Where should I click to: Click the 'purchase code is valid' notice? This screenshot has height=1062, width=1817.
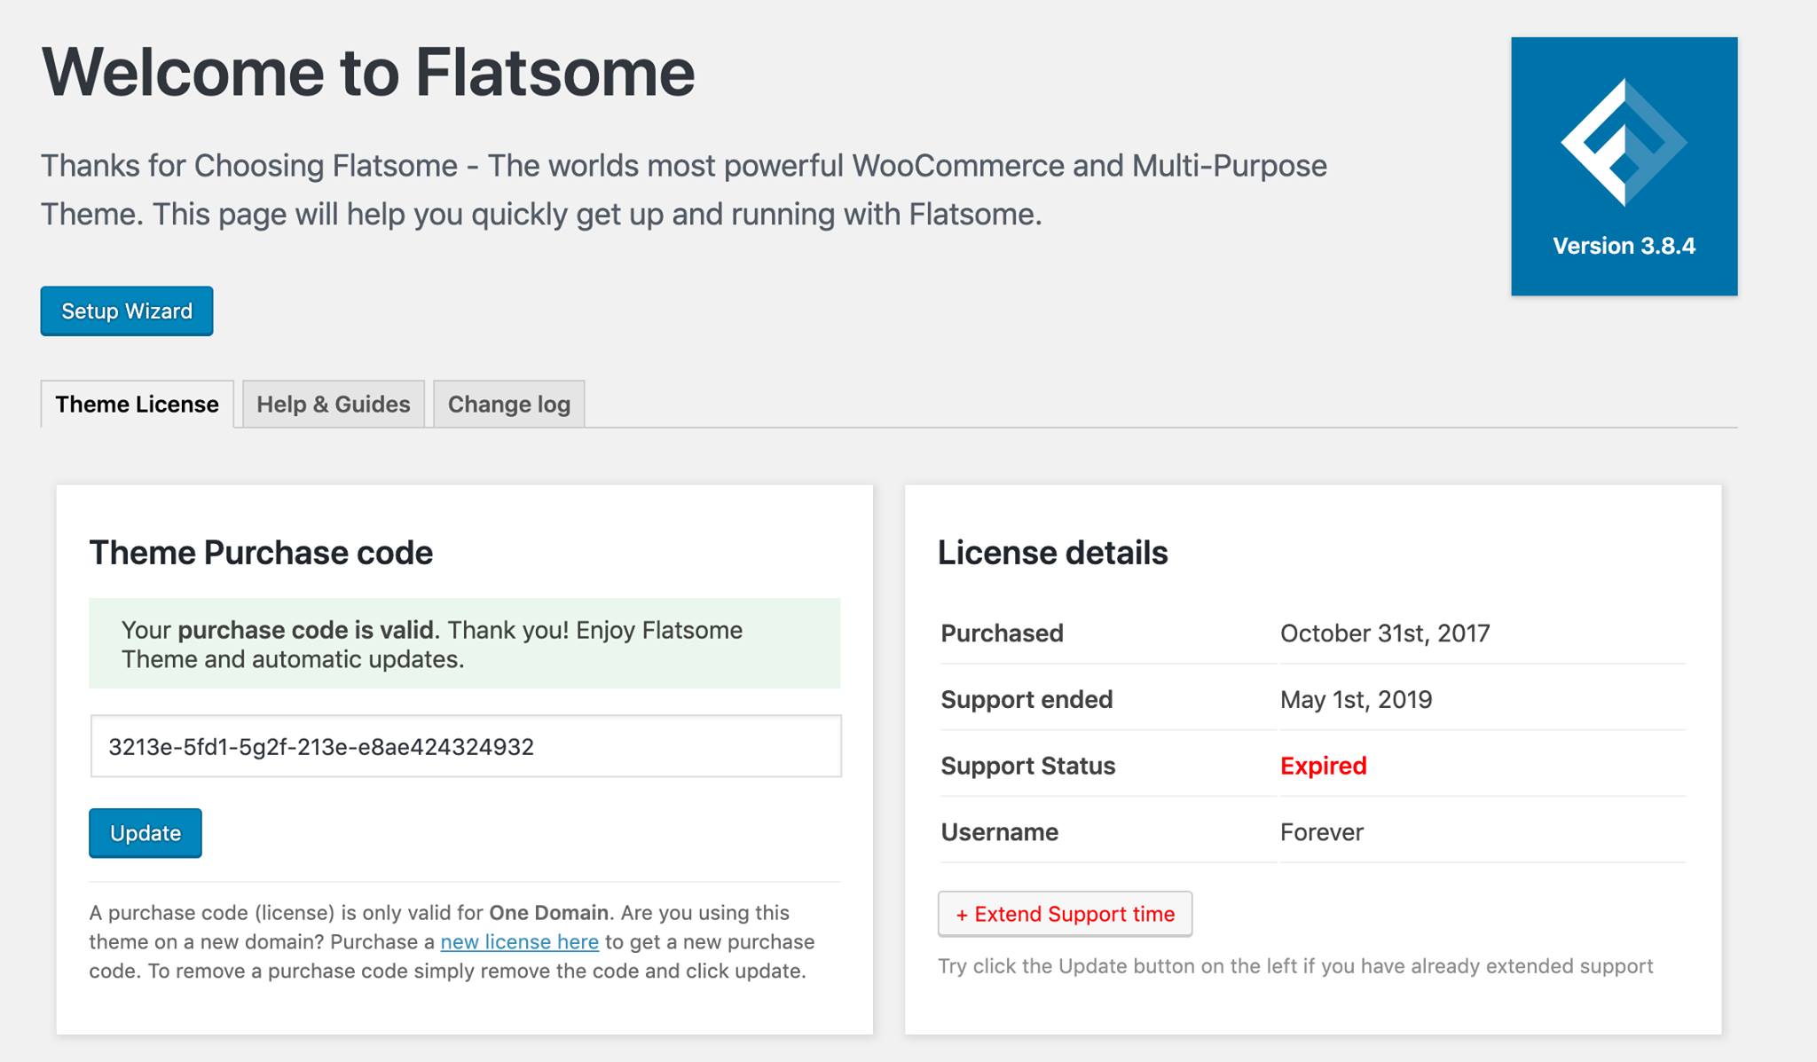pyautogui.click(x=465, y=644)
